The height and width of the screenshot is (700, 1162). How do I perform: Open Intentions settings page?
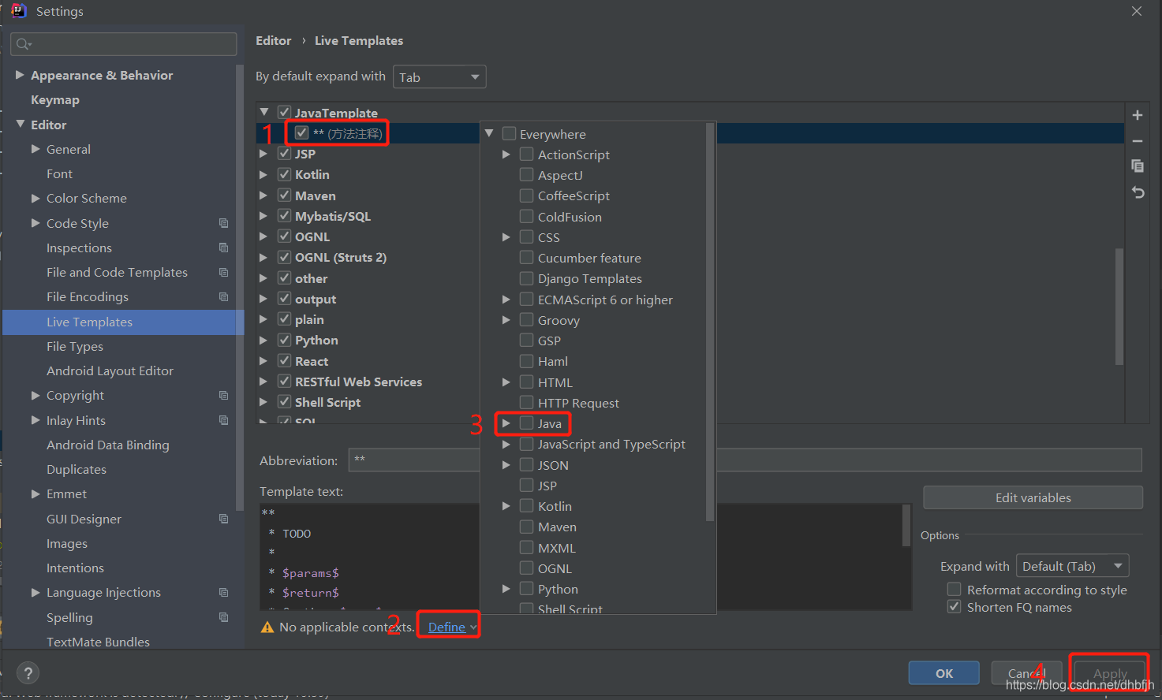coord(75,568)
